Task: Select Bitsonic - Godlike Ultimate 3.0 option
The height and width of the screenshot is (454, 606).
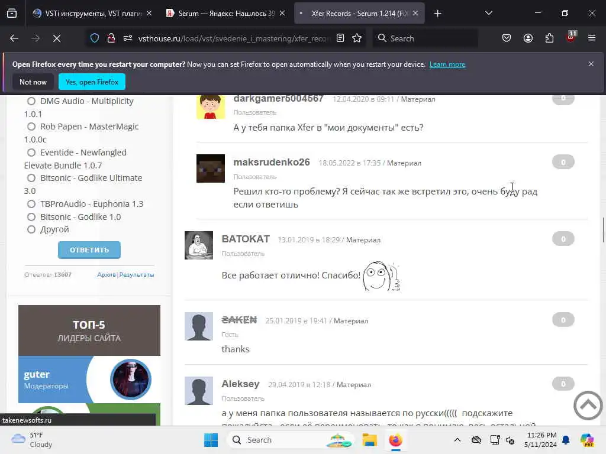Action: tap(31, 178)
